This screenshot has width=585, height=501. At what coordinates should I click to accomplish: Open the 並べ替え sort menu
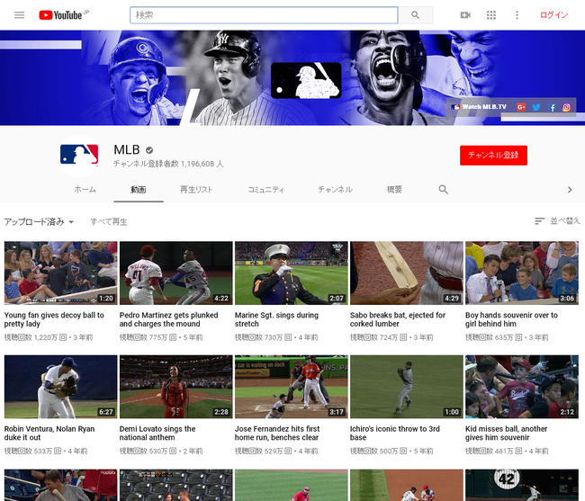(x=557, y=221)
